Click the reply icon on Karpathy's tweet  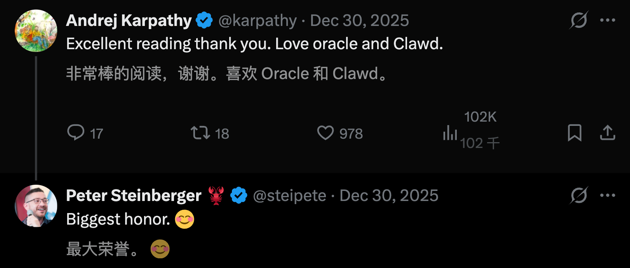(76, 133)
